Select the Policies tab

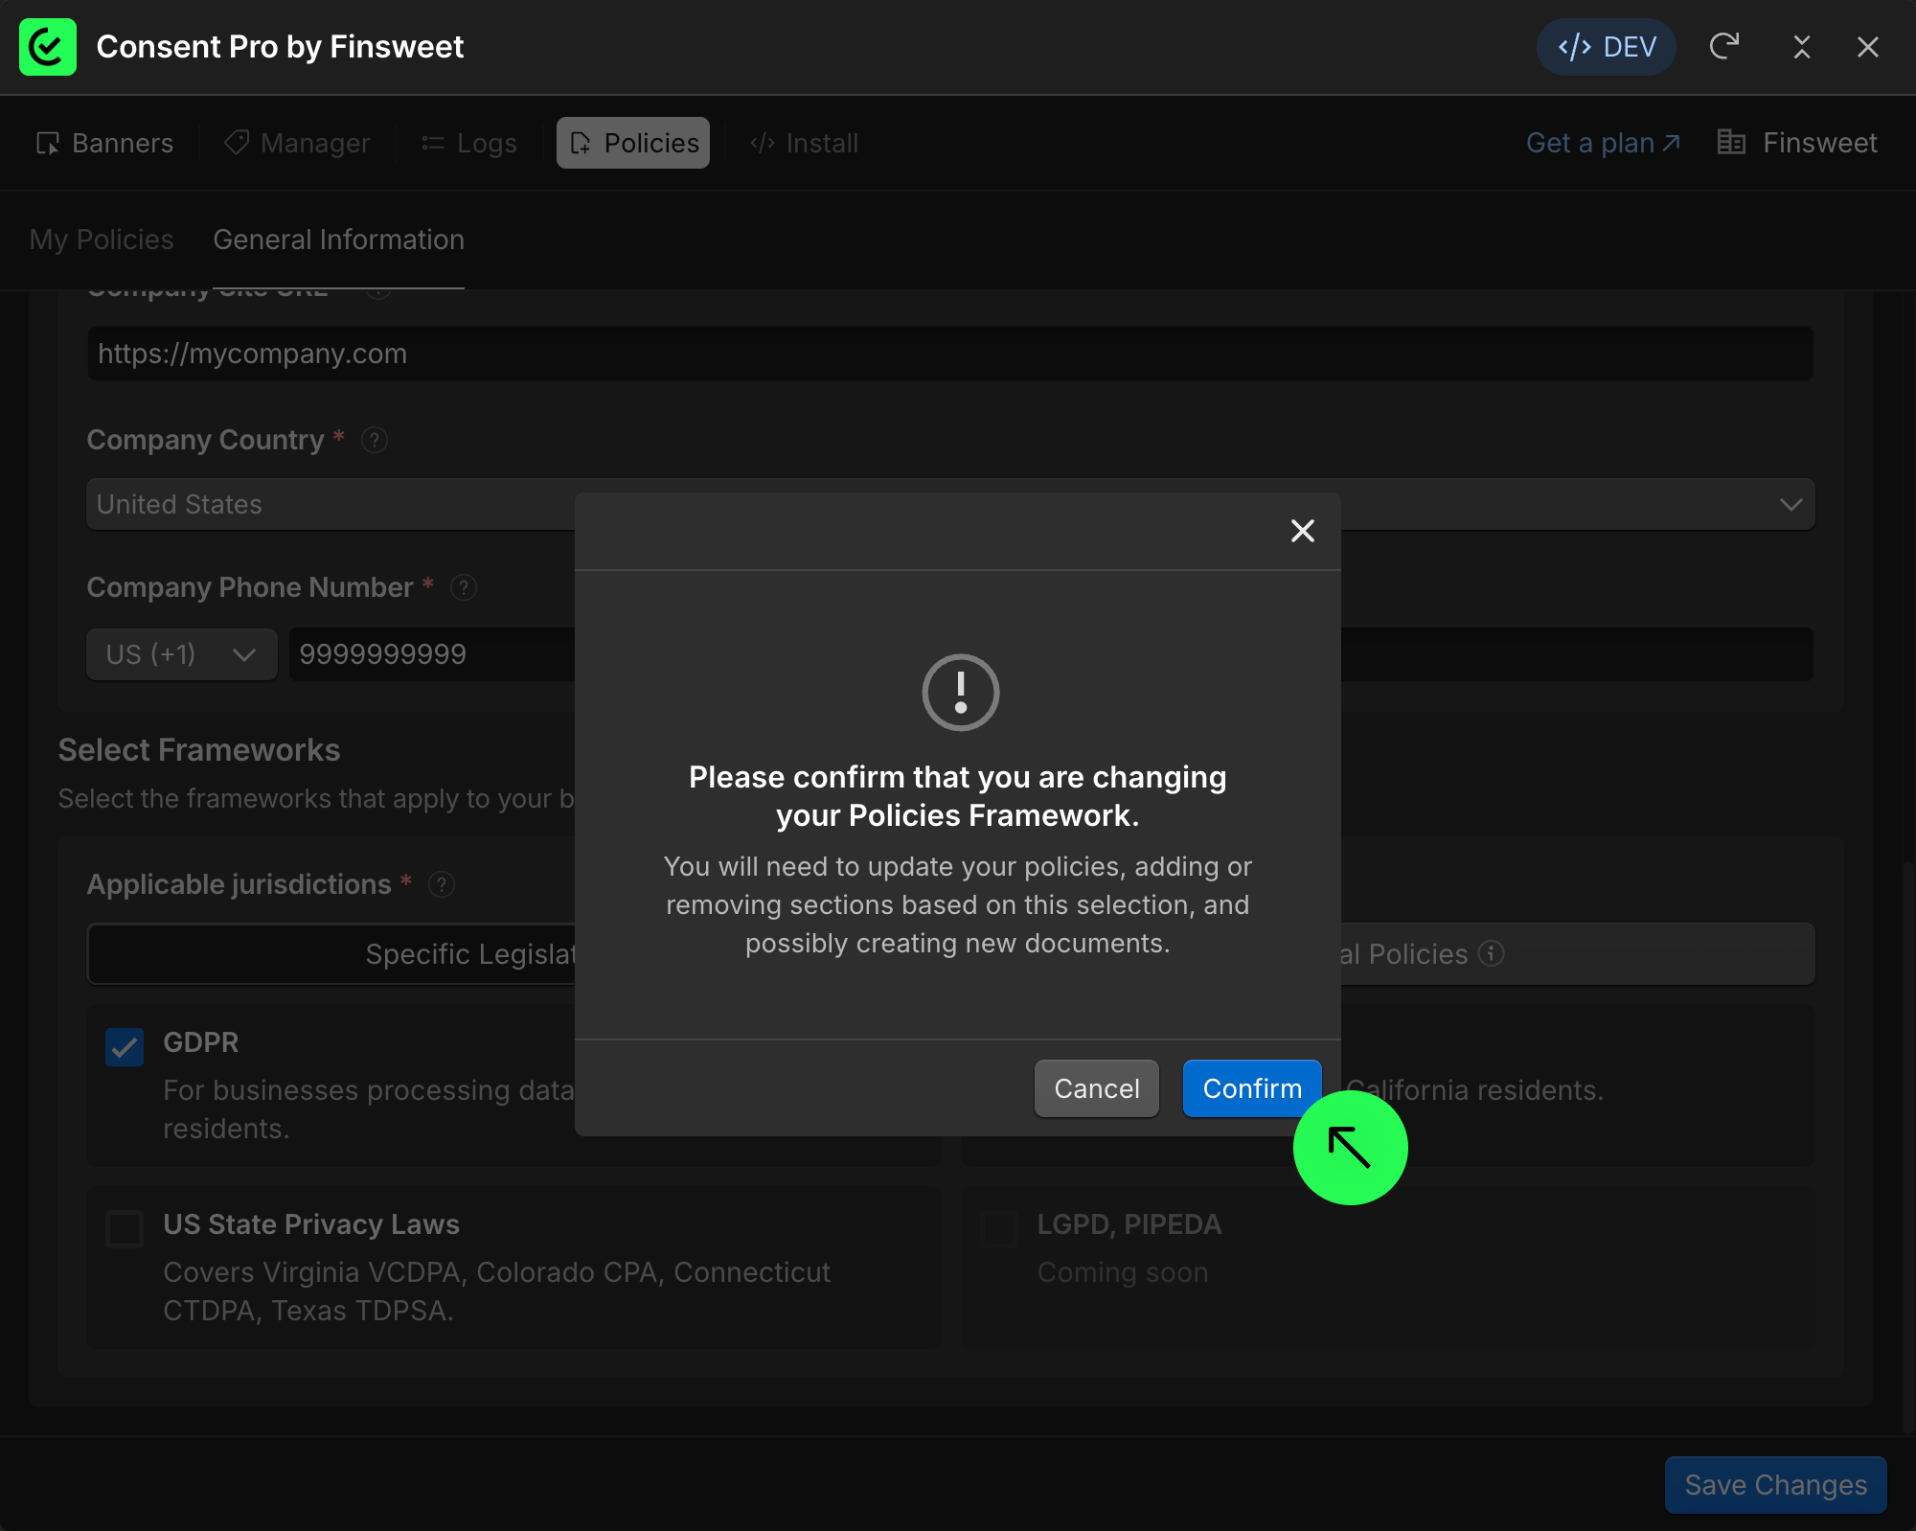tap(633, 143)
